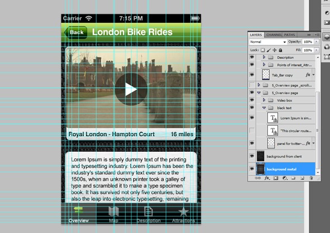Collapse the black text layer group

point(264,108)
